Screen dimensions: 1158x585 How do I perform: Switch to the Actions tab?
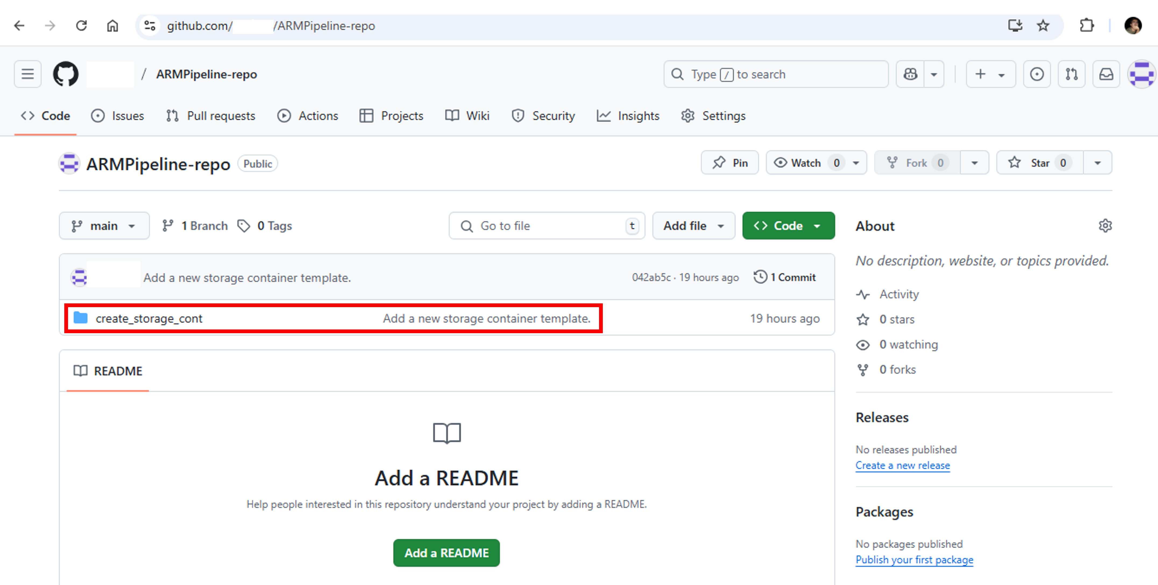point(308,115)
